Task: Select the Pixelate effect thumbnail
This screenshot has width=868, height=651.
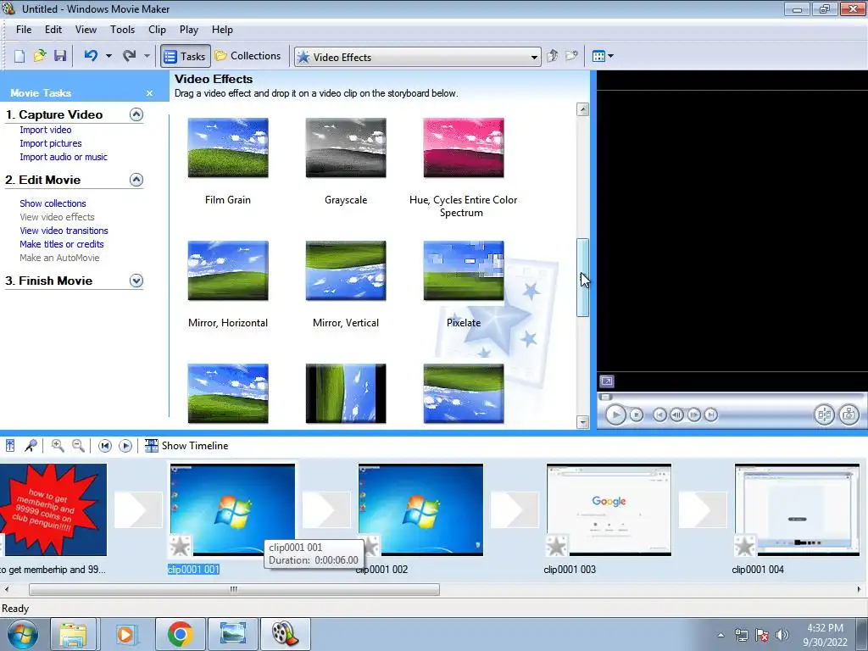Action: (x=464, y=270)
